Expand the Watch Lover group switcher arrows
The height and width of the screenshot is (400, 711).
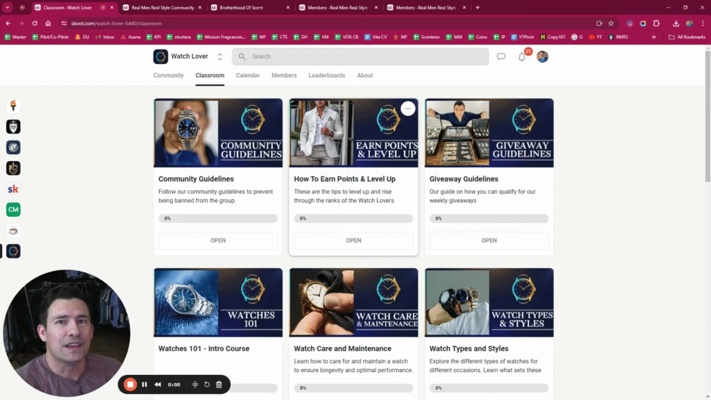220,57
